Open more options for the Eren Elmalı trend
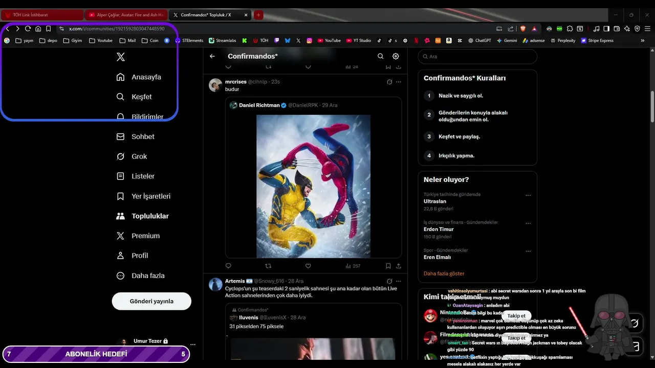This screenshot has width=655, height=368. click(528, 251)
